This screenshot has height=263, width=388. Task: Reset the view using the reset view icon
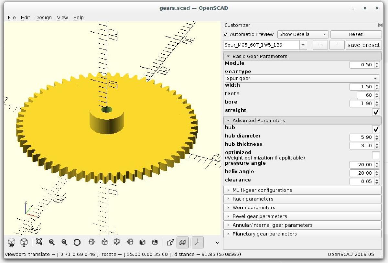pos(78,242)
